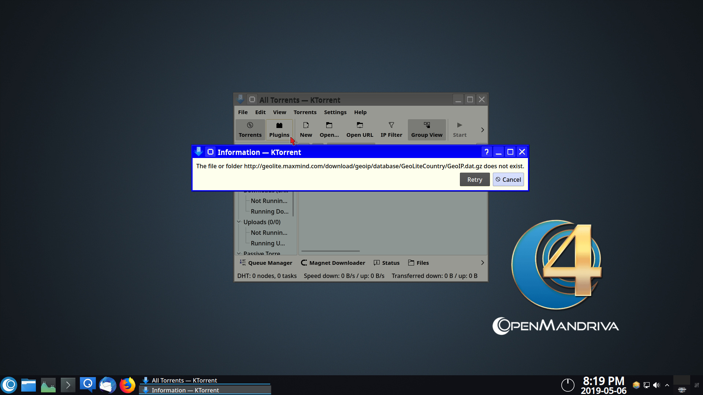
Task: Open the Files tab
Action: [418, 263]
